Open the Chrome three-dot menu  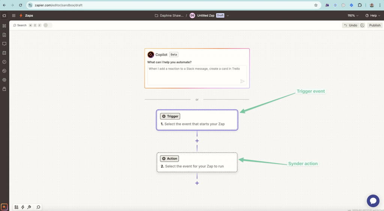pyautogui.click(x=380, y=5)
